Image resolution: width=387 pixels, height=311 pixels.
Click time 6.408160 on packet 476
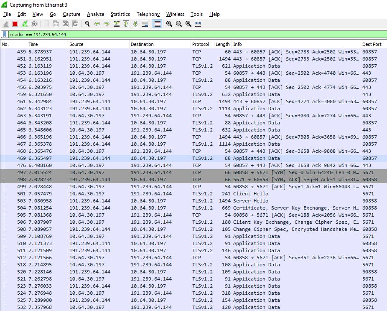[x=40, y=165]
